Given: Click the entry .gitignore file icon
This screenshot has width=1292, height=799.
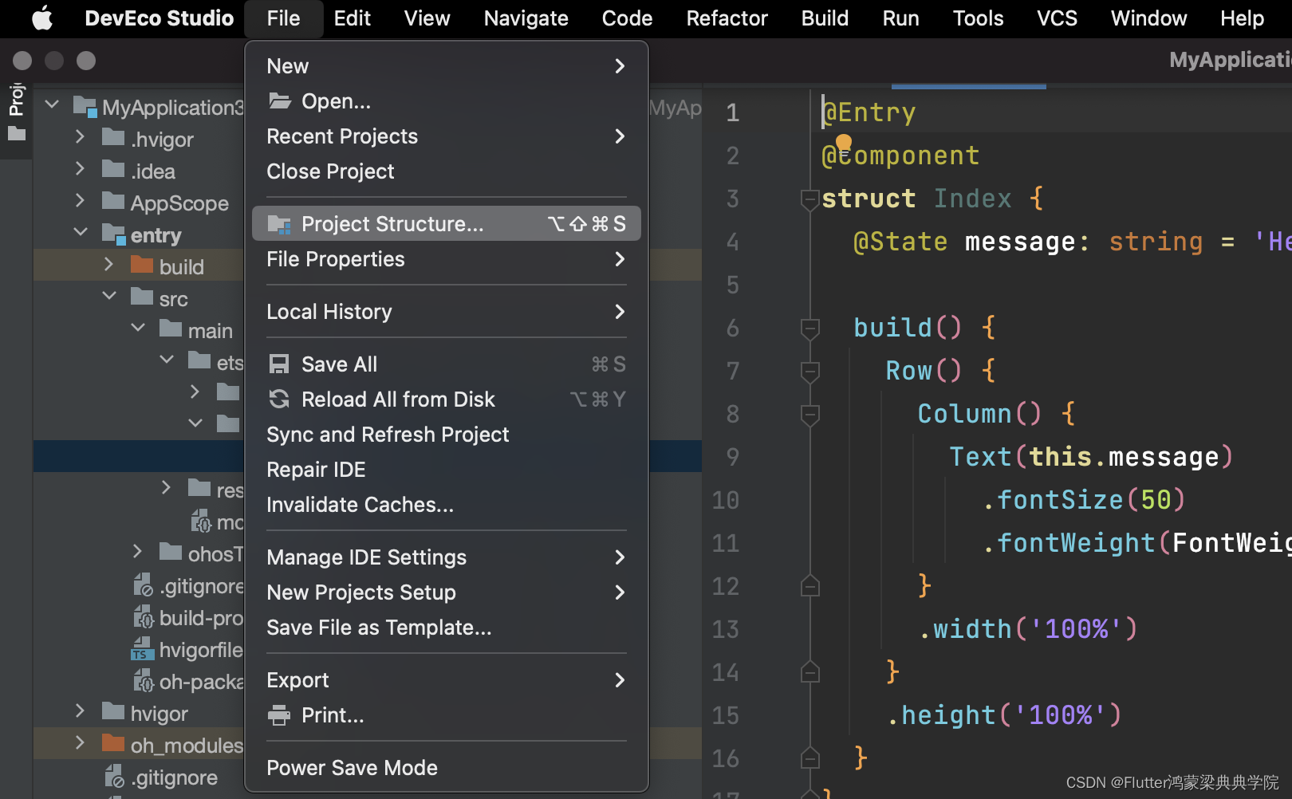Looking at the screenshot, I should [144, 585].
